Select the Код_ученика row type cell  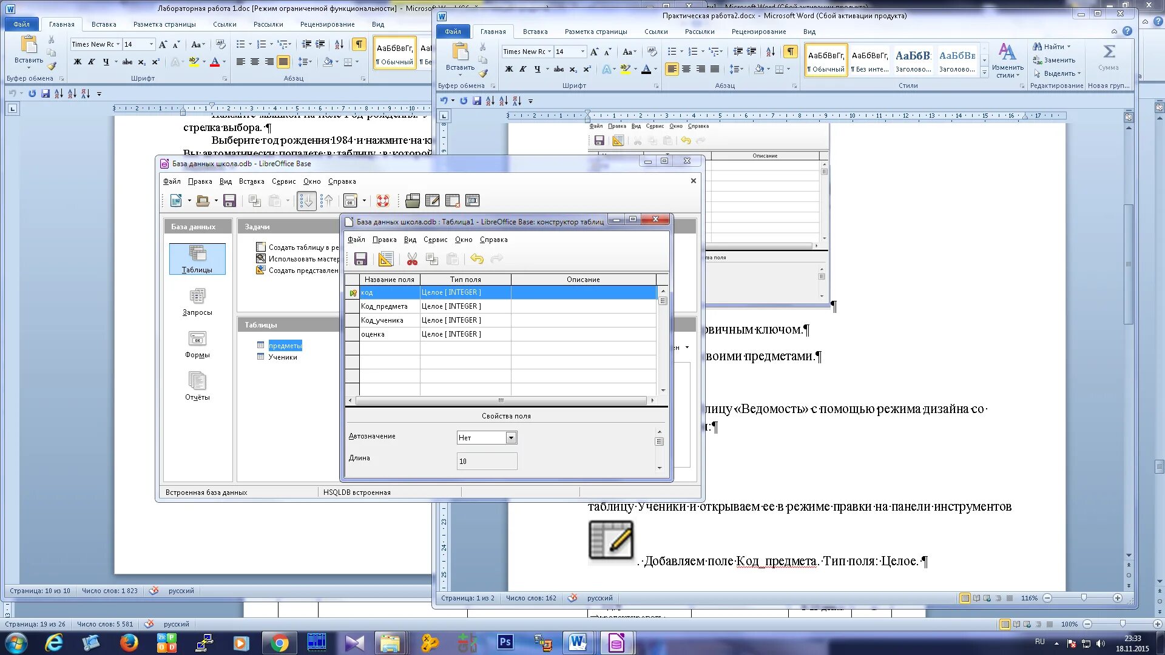pos(465,320)
